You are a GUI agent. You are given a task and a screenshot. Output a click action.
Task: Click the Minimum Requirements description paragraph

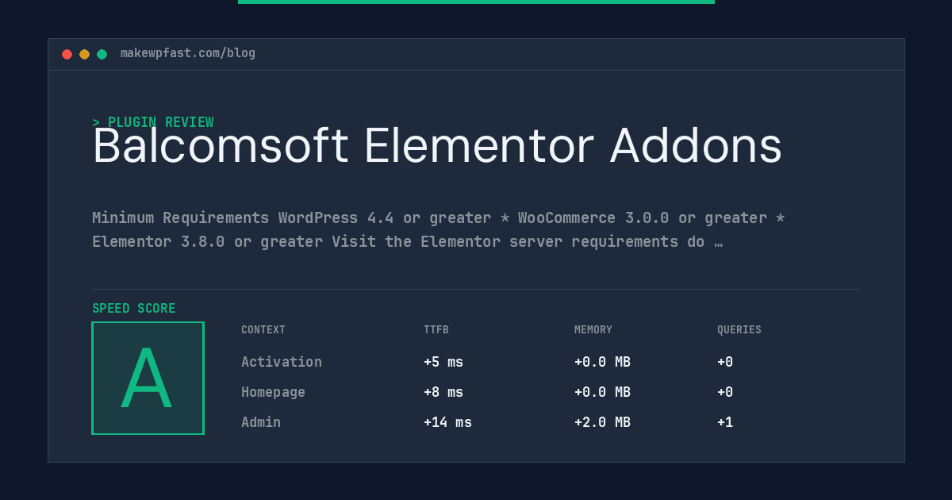(439, 229)
